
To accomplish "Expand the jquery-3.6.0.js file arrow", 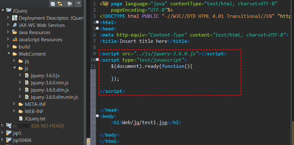I will (20, 75).
